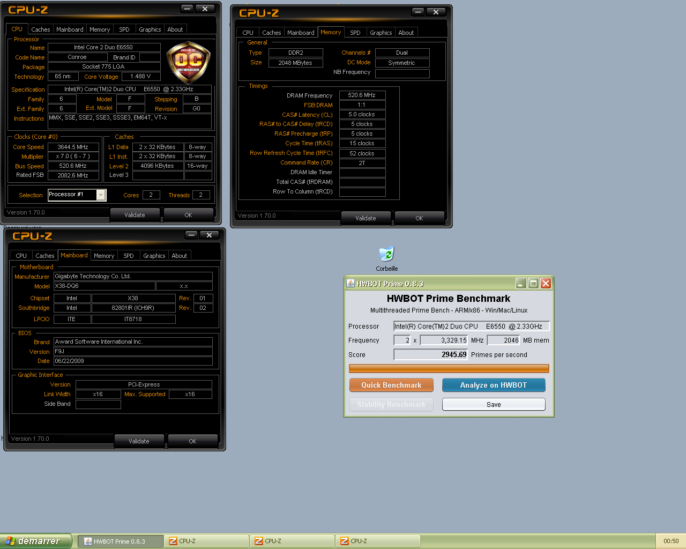The width and height of the screenshot is (686, 549).
Task: Click the Score field showing 2945.69
Action: [x=431, y=354]
